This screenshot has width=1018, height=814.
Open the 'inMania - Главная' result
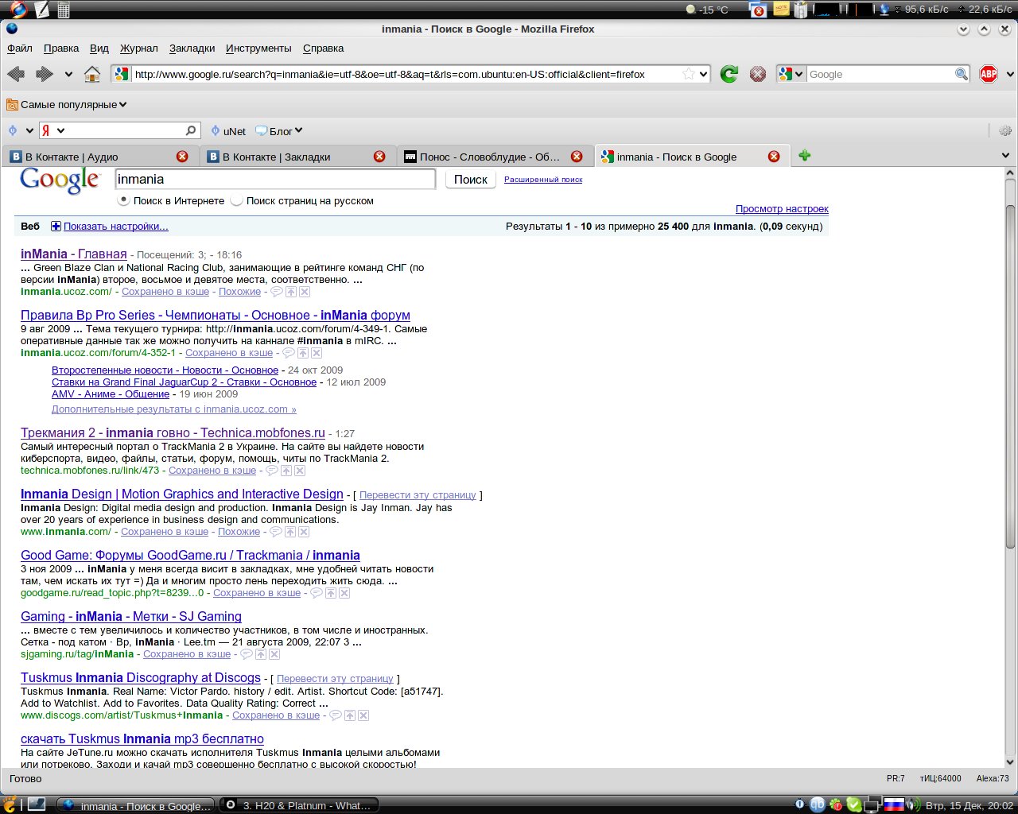[74, 254]
